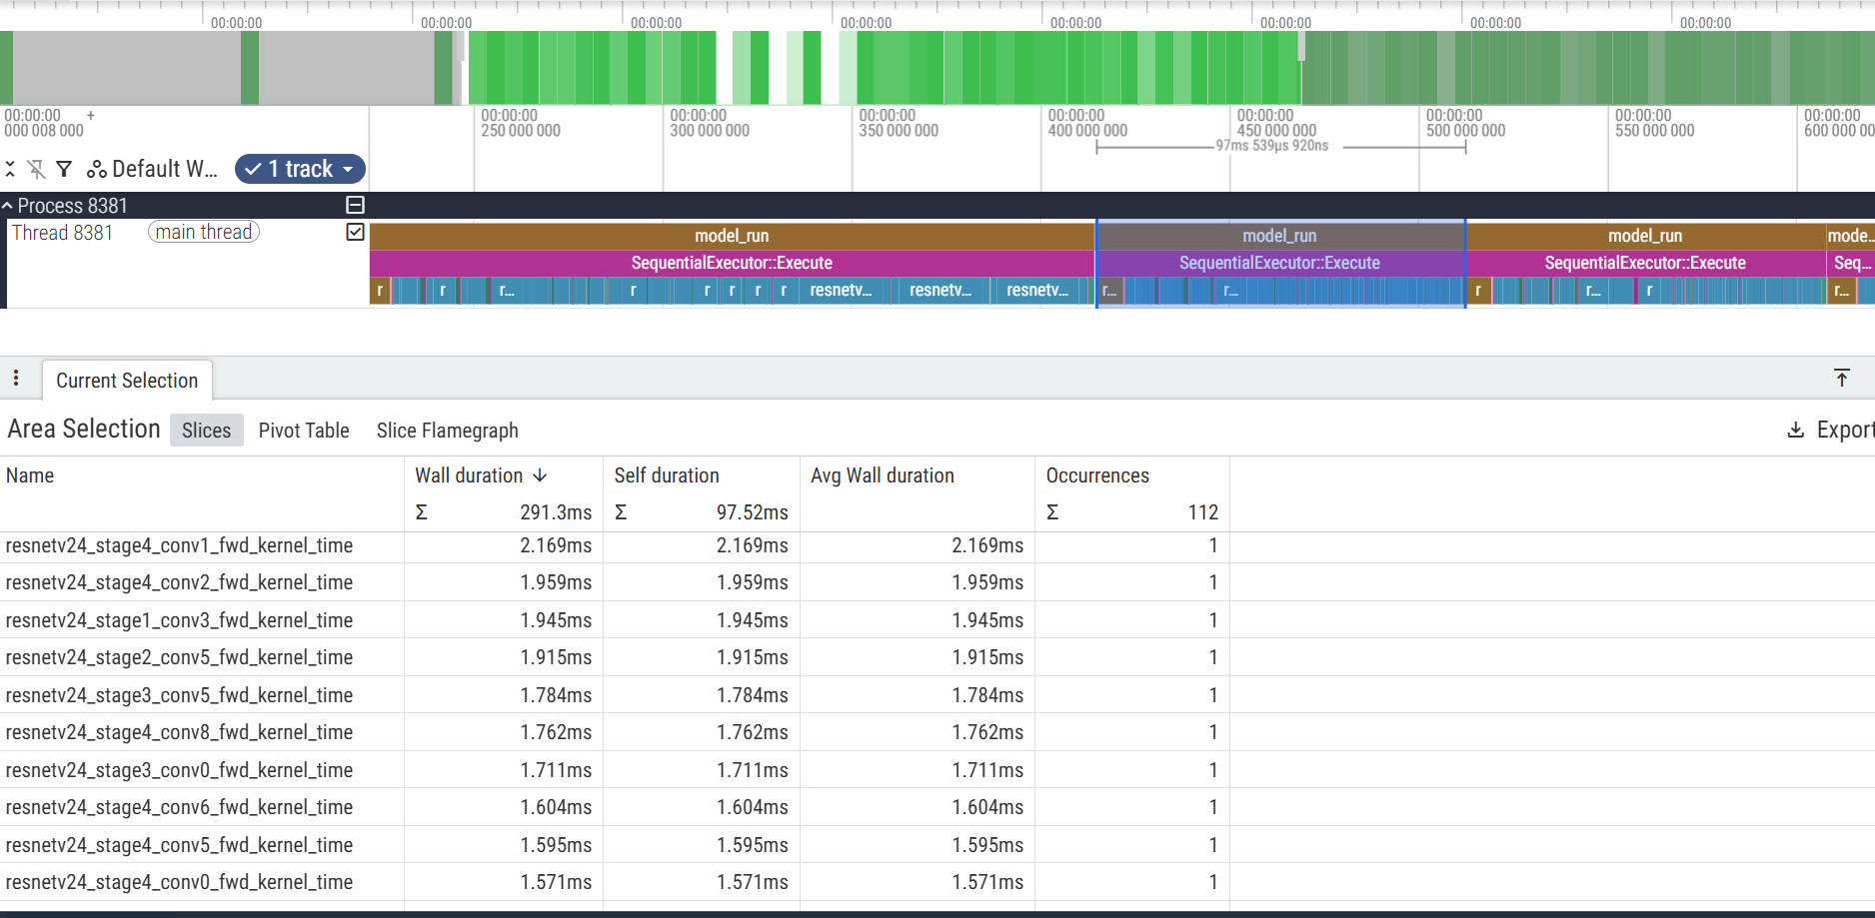Viewport: 1875px width, 918px height.
Task: Collapse the Process 8381 group chevron
Action: point(8,205)
